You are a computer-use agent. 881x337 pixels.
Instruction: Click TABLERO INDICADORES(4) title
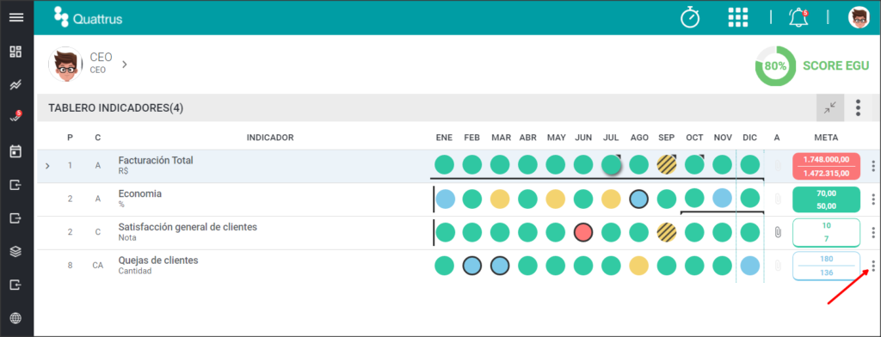click(116, 107)
